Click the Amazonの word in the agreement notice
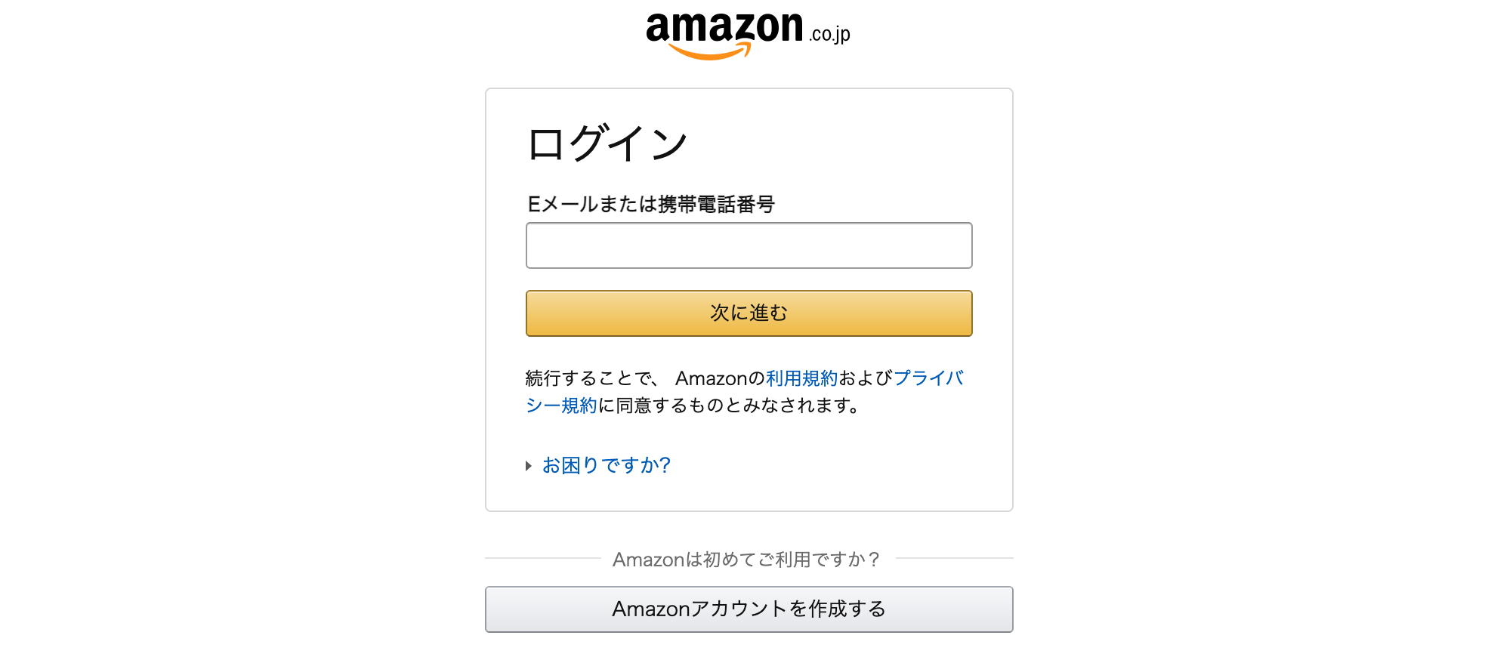 click(x=720, y=378)
